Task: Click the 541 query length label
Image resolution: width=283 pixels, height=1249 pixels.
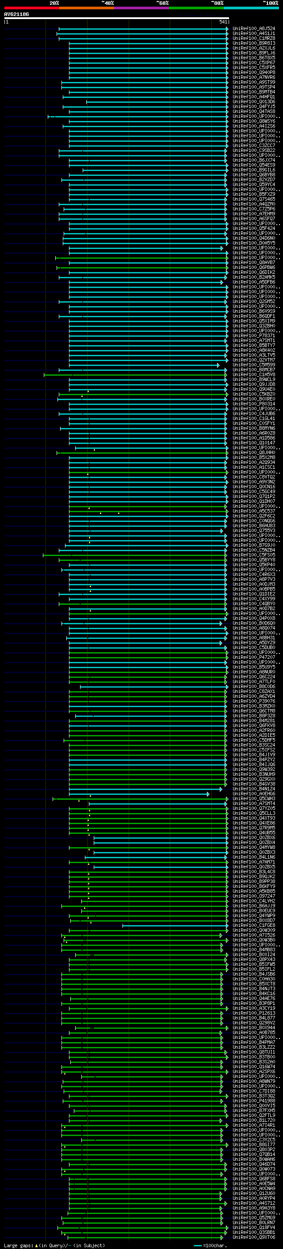Action: point(223,22)
